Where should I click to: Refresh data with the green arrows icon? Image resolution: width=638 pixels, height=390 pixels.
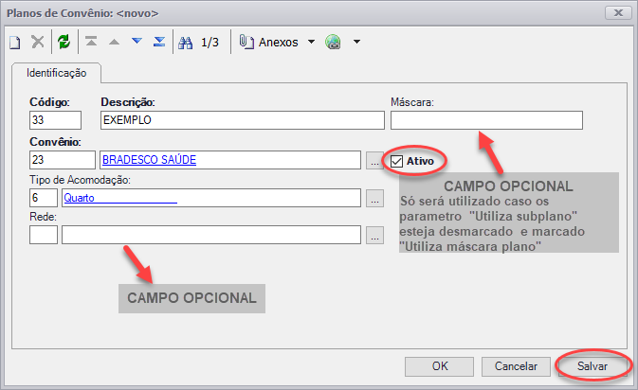tap(64, 42)
